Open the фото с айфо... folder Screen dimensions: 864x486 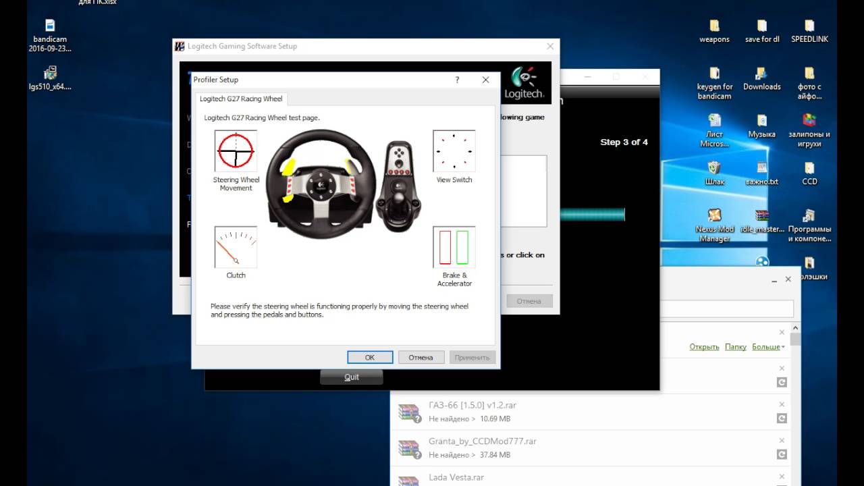coord(809,83)
